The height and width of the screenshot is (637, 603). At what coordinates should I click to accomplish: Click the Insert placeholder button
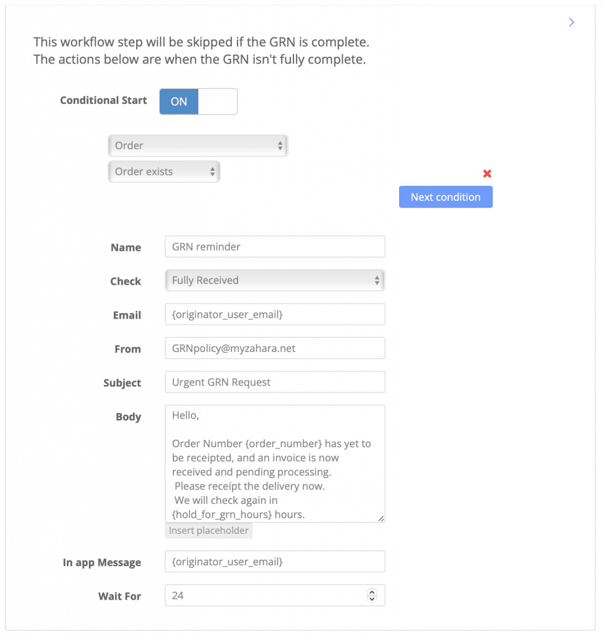point(209,531)
